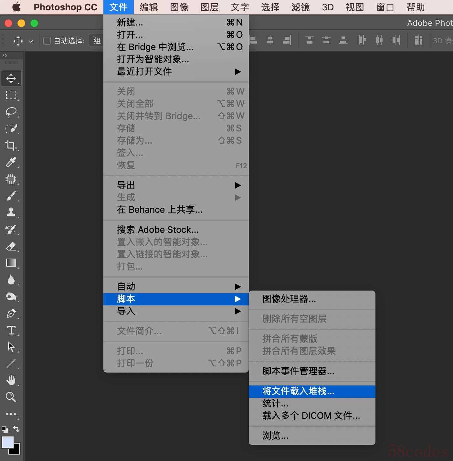453x461 pixels.
Task: Choose 搜索 Adobe Stock...
Action: 176,230
